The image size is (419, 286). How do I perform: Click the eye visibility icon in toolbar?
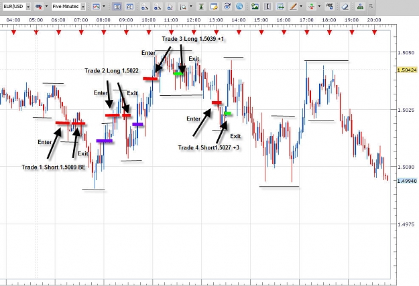pos(227,7)
